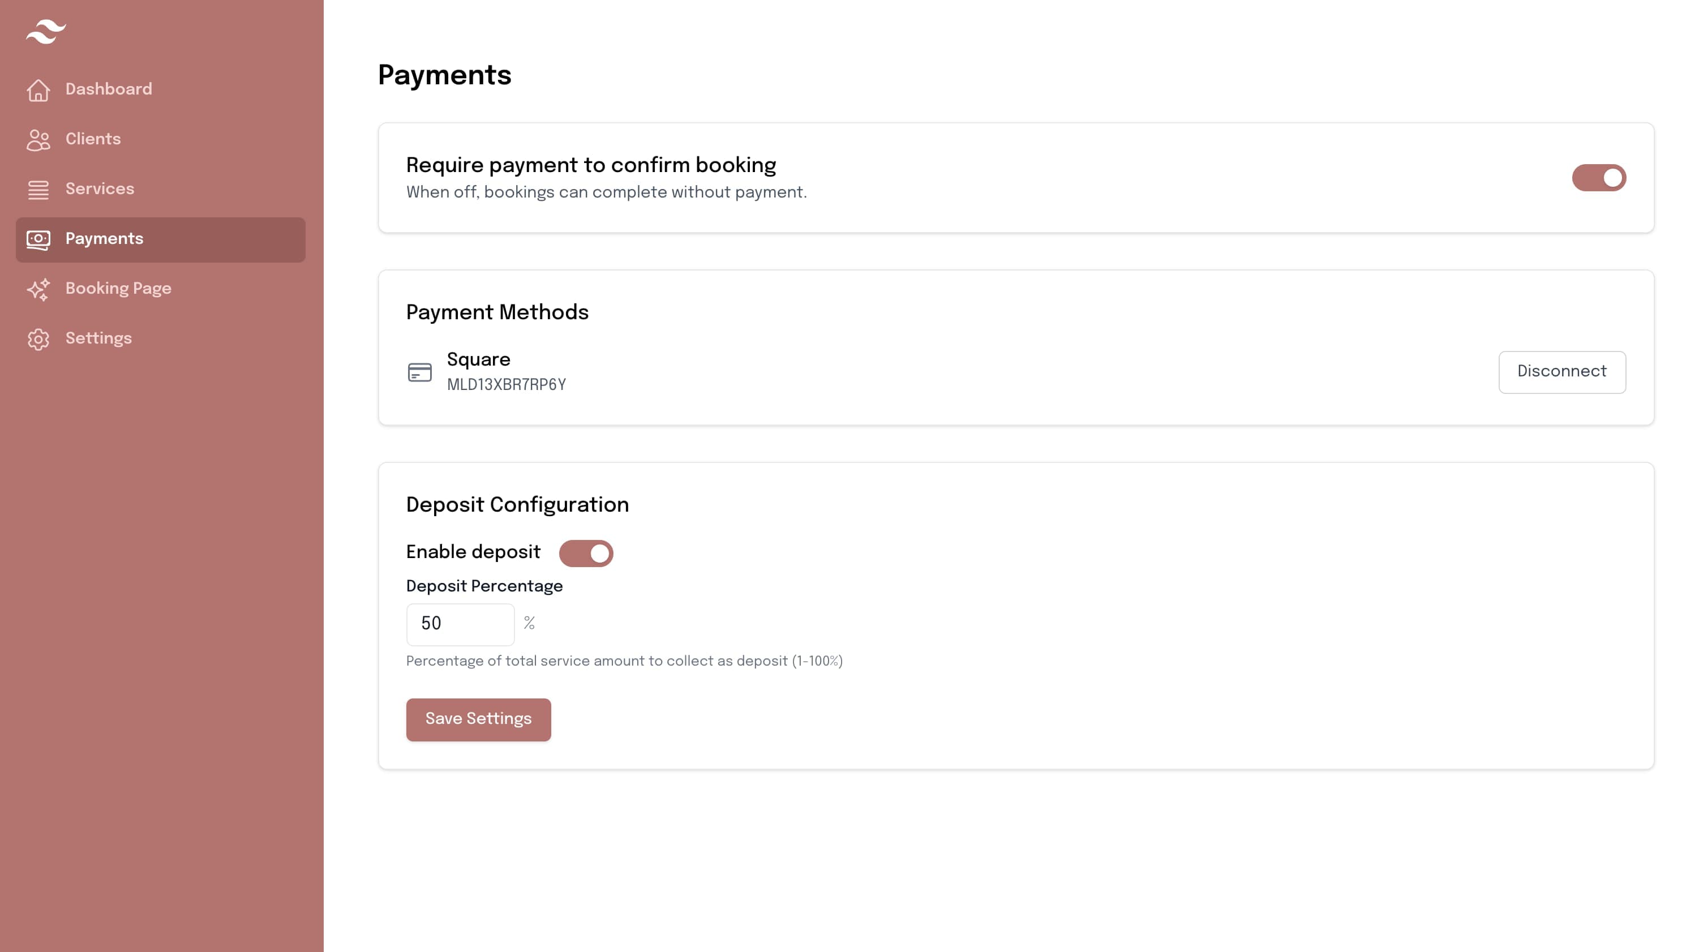This screenshot has width=1699, height=952.
Task: Open the Services section
Action: (x=100, y=190)
